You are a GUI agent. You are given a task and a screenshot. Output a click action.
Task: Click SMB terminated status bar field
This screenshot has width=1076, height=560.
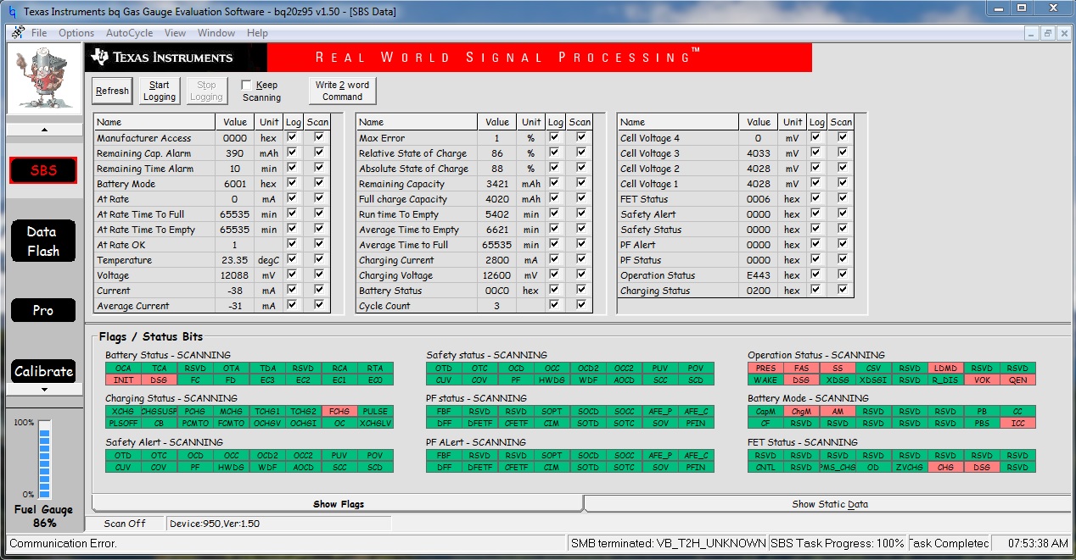pos(668,543)
